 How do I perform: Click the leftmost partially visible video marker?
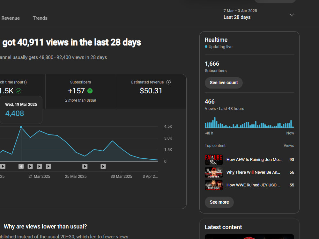coord(3,166)
